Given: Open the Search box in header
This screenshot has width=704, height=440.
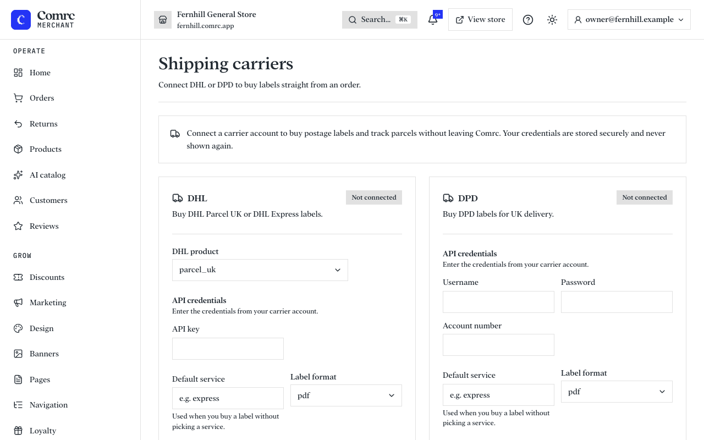Looking at the screenshot, I should click(x=380, y=20).
